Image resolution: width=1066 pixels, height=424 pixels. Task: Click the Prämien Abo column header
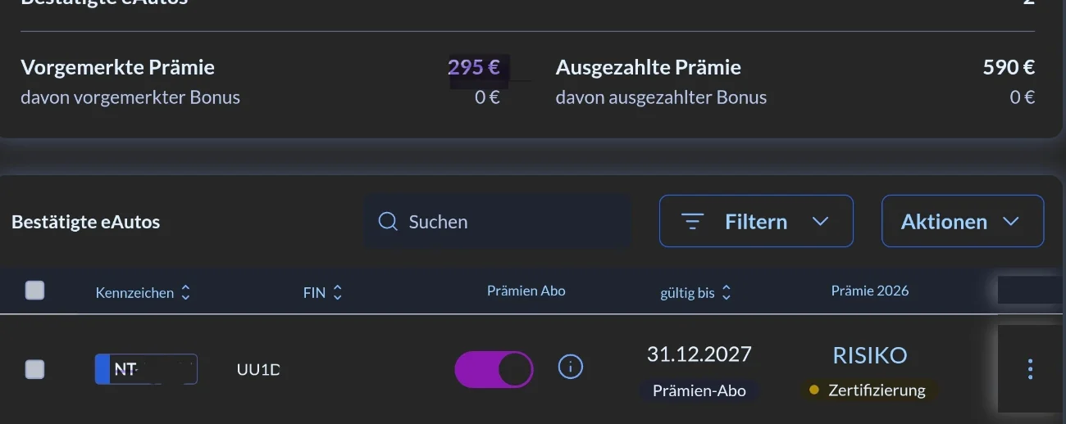[526, 291]
